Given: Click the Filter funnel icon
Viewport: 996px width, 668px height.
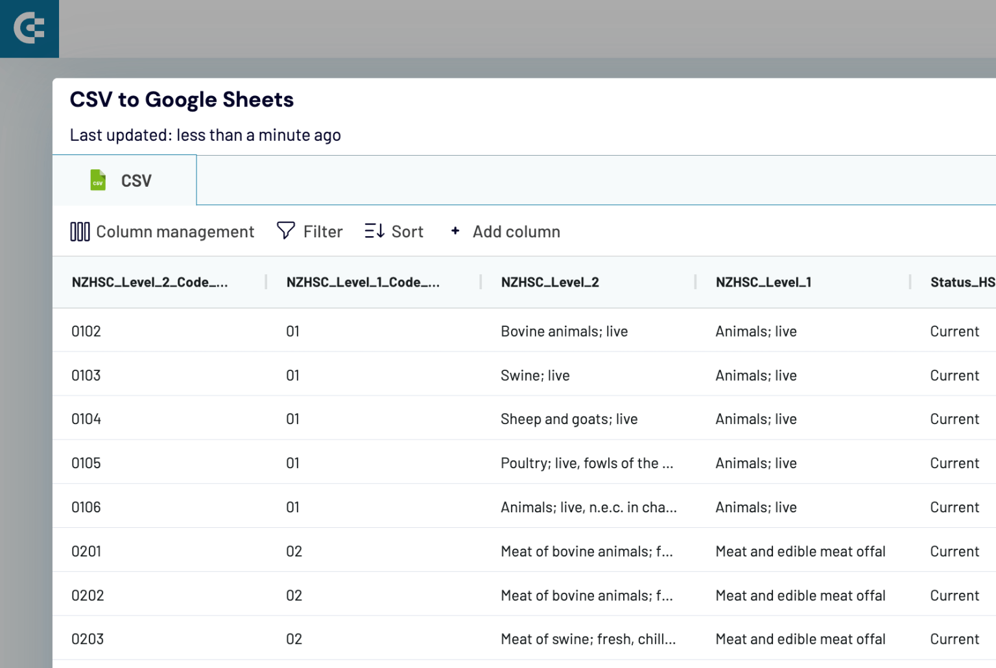Looking at the screenshot, I should click(x=285, y=231).
